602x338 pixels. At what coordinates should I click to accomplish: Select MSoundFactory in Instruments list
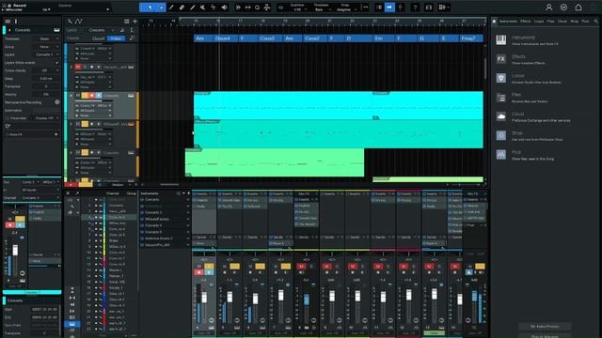coord(157,219)
